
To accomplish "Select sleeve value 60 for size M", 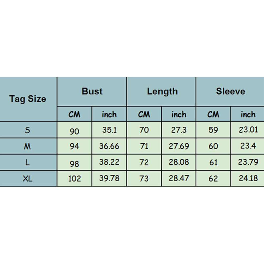I will coord(213,146).
